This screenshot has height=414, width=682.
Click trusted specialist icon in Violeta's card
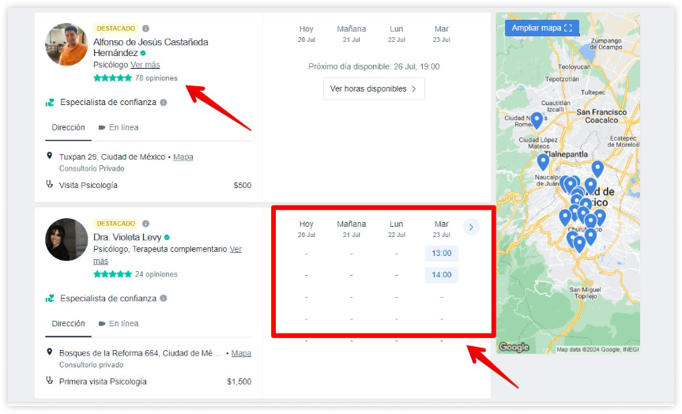click(x=50, y=299)
